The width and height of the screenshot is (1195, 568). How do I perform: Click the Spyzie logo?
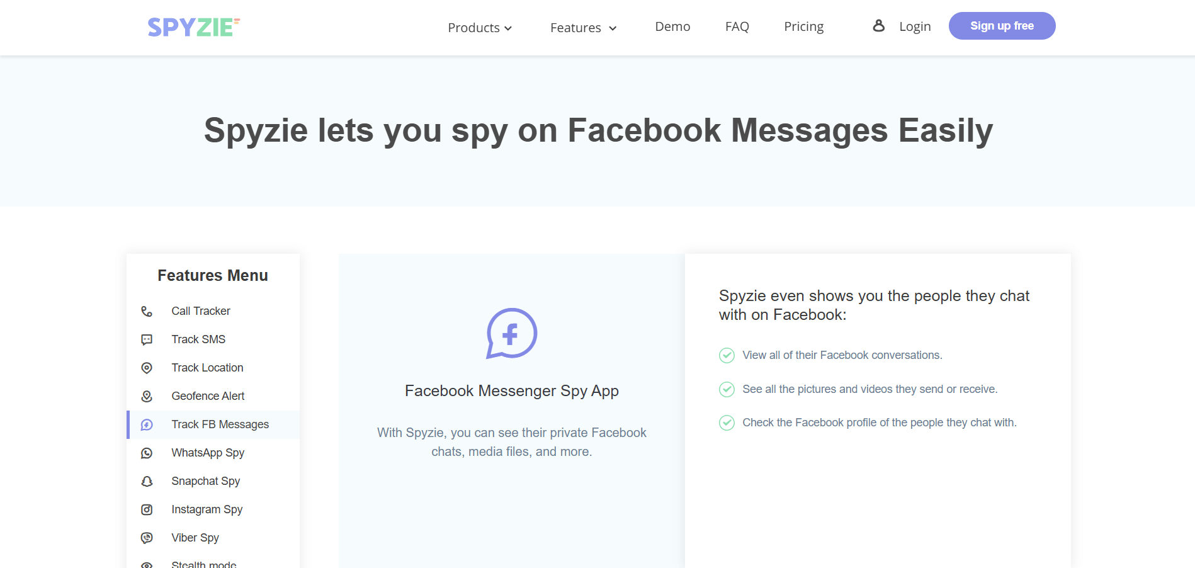click(192, 26)
